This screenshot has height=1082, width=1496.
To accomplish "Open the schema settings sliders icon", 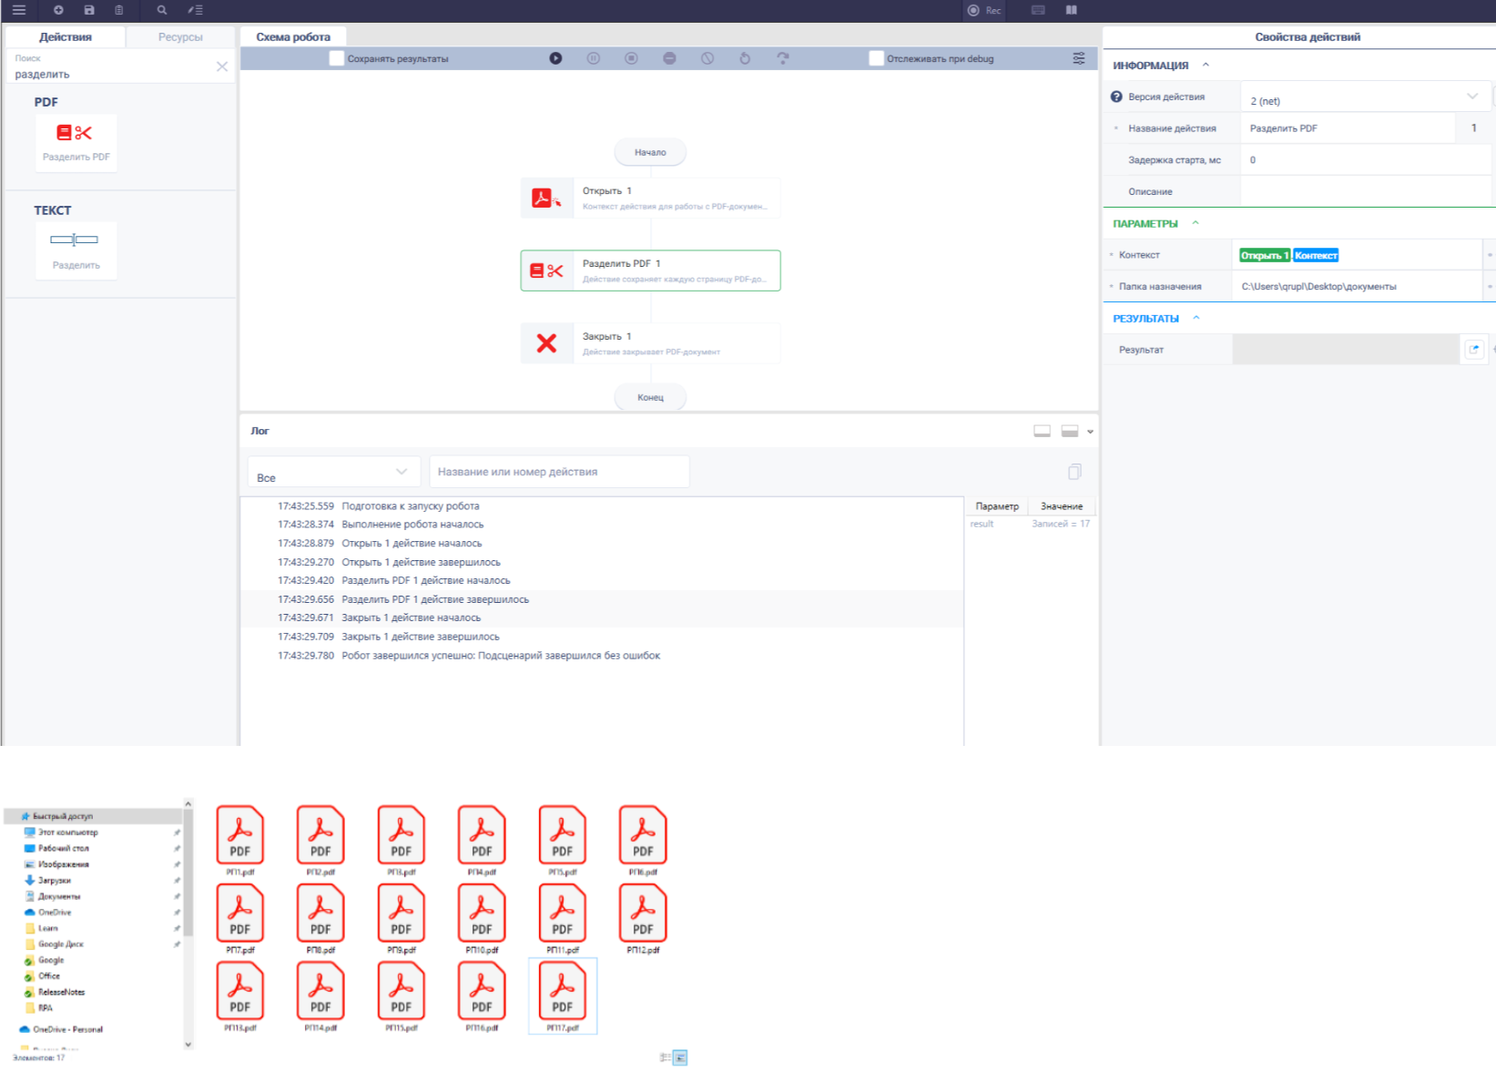I will 1079,58.
